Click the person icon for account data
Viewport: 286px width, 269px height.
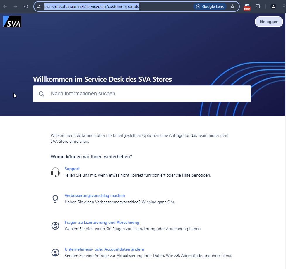point(55,253)
